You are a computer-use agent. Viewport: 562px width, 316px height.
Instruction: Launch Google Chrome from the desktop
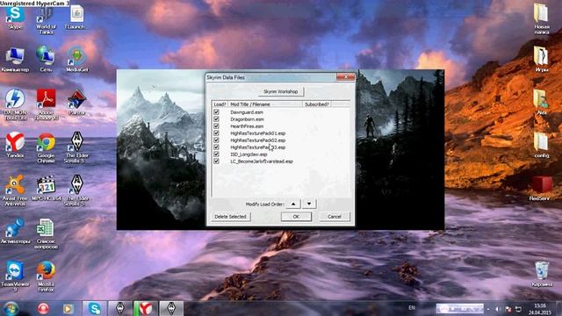(47, 147)
